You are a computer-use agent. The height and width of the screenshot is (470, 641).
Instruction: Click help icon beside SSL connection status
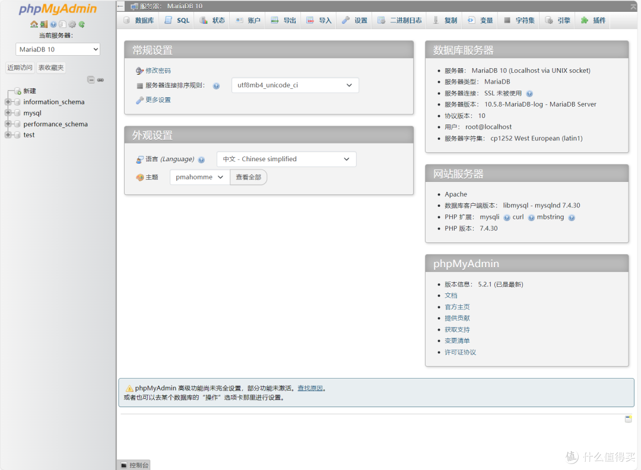point(529,94)
